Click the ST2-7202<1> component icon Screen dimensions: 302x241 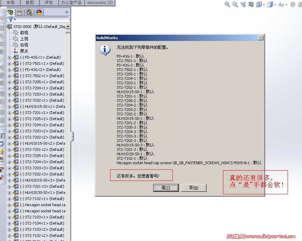pos(16,100)
